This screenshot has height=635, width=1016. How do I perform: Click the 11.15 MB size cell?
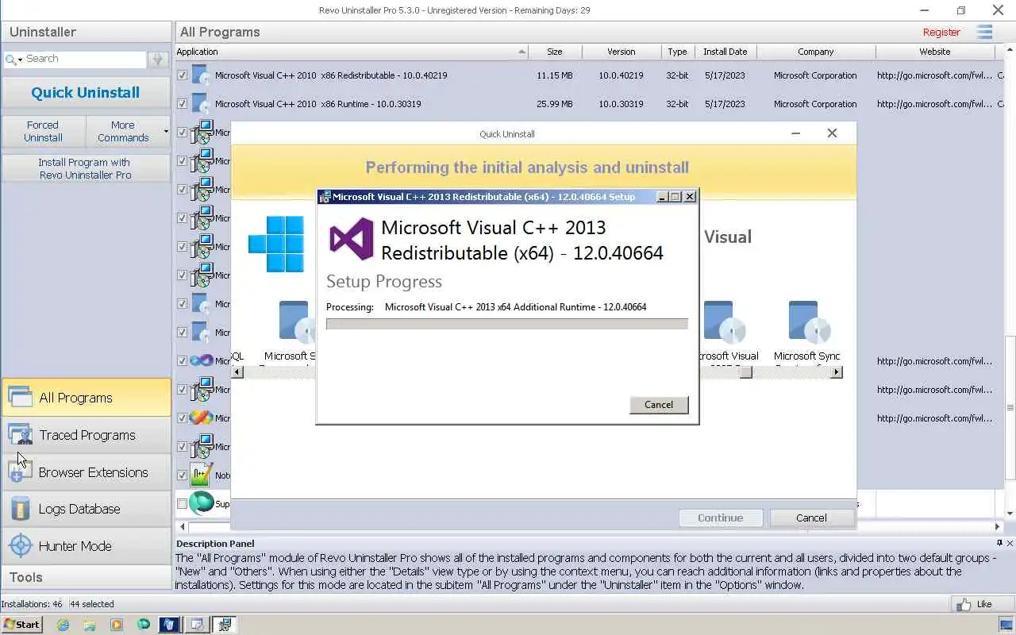555,75
